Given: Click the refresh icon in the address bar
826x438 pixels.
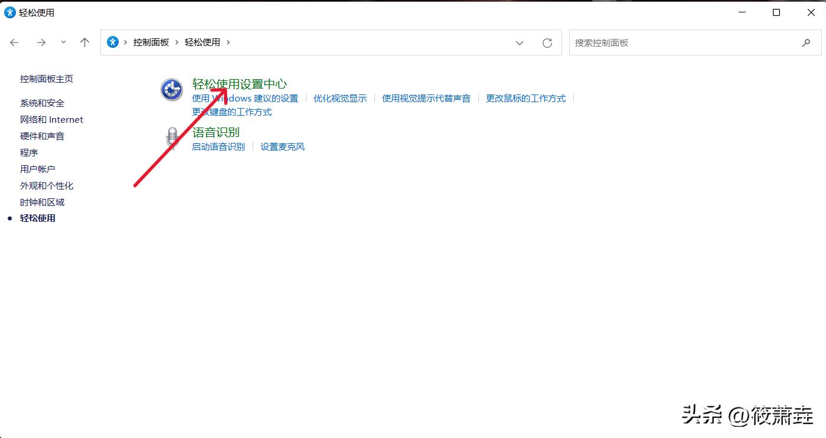Looking at the screenshot, I should click(546, 42).
